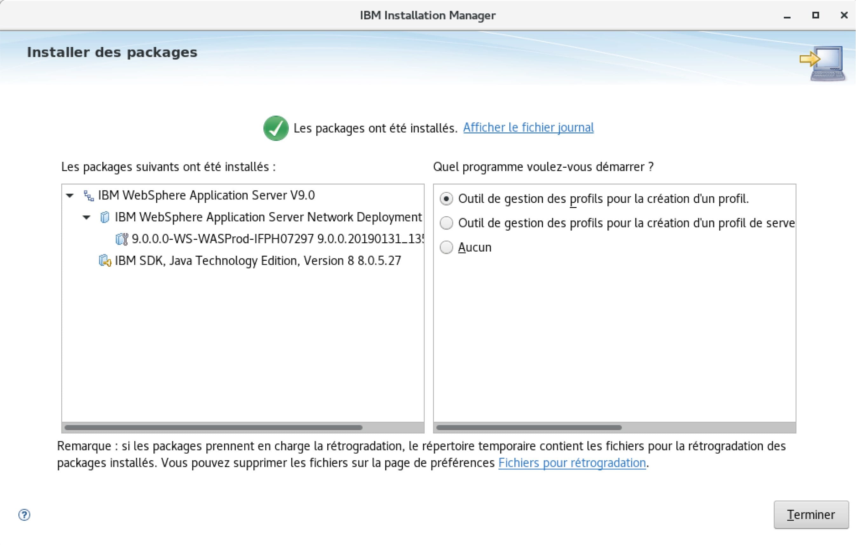Select the IBM WebSphere Application Server V9.0 entry
The width and height of the screenshot is (856, 545).
[207, 195]
